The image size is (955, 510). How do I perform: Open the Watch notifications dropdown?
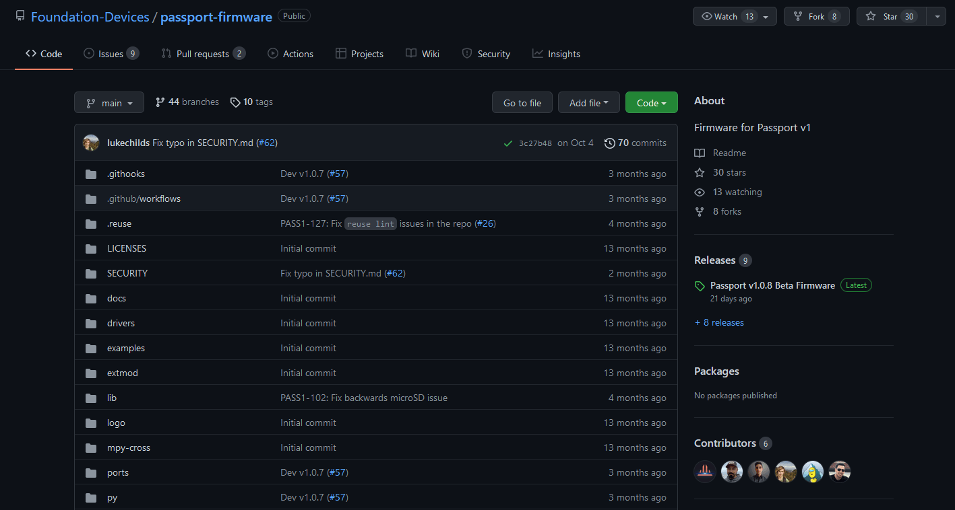(x=735, y=16)
